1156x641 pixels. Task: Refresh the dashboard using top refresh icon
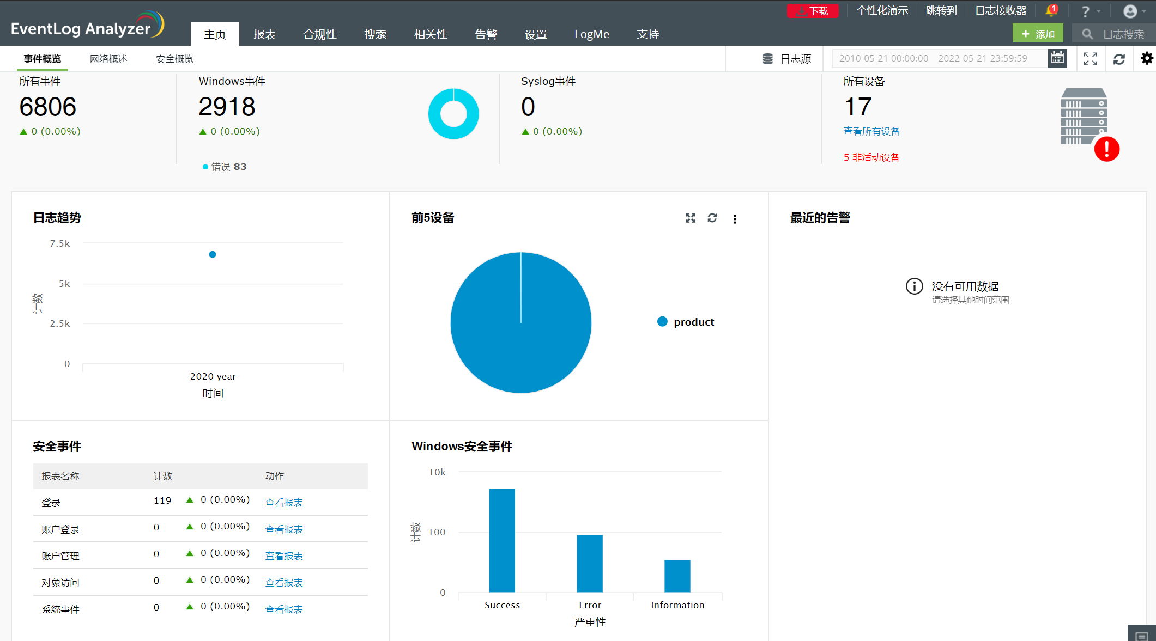click(1119, 59)
